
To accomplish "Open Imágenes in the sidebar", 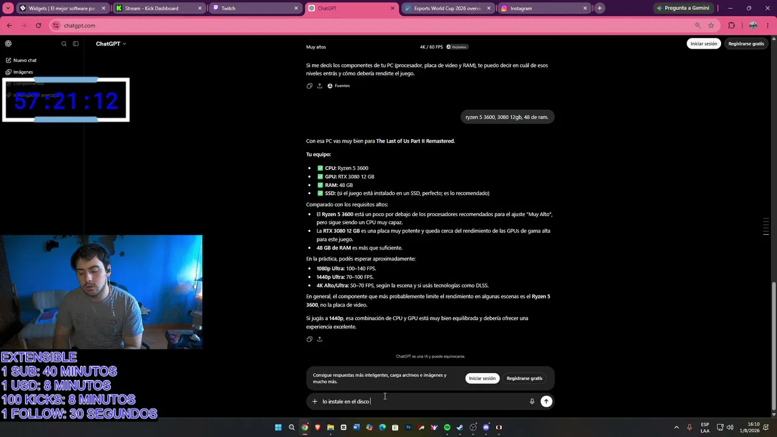I will point(19,72).
